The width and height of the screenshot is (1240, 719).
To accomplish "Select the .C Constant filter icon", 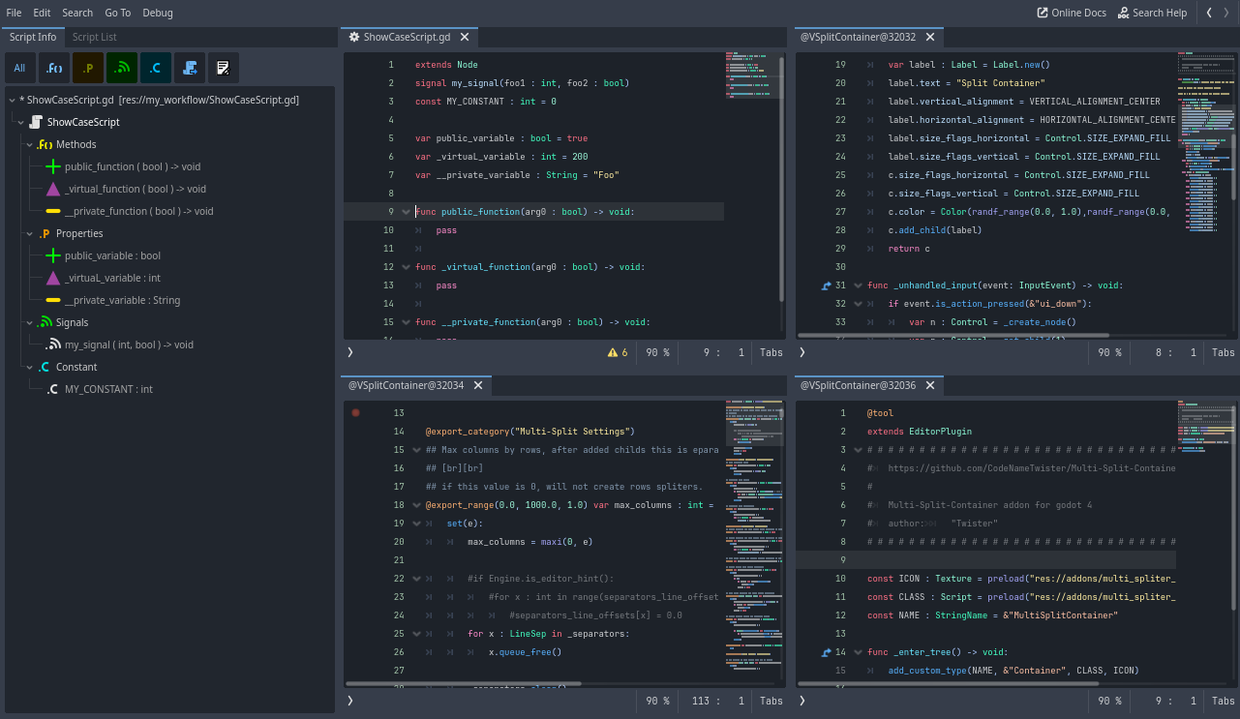I will point(156,68).
